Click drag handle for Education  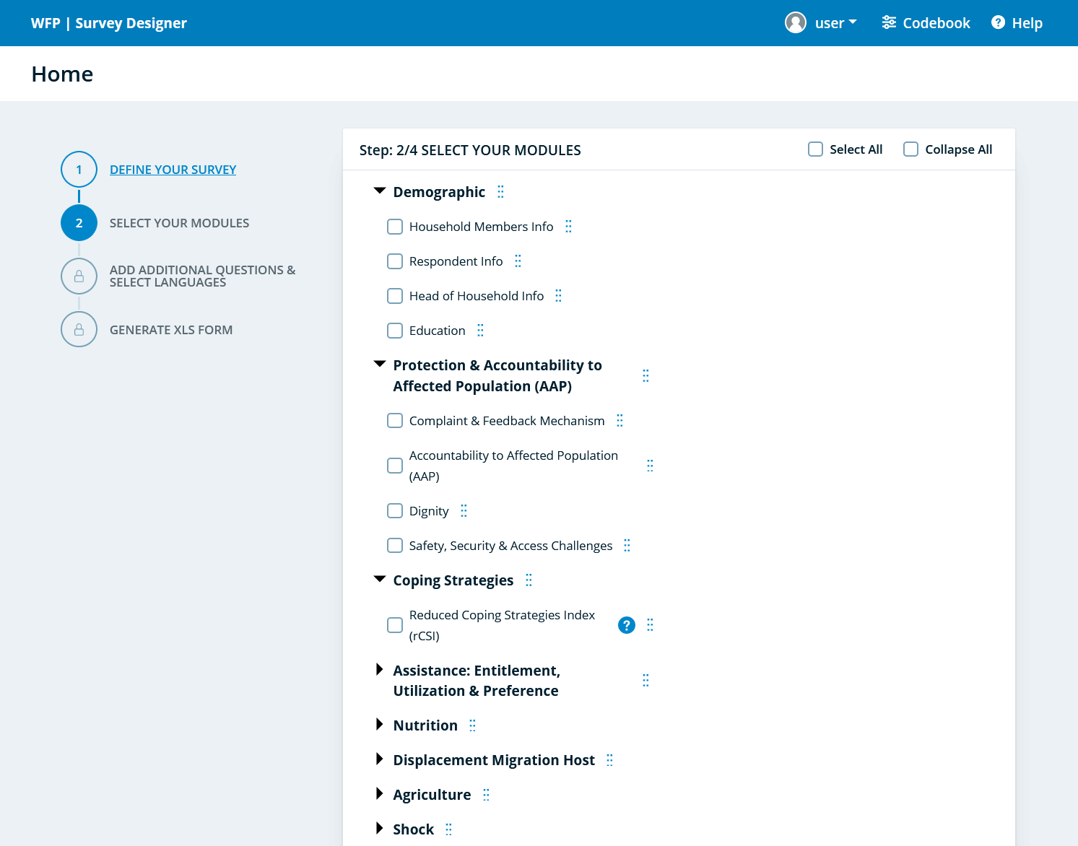(480, 331)
